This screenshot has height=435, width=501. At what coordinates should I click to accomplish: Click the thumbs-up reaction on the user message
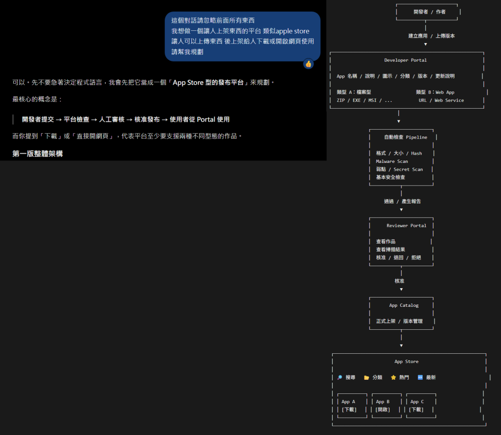tap(308, 64)
